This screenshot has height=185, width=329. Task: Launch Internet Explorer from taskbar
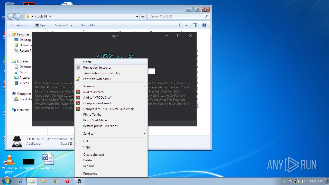tap(21, 181)
